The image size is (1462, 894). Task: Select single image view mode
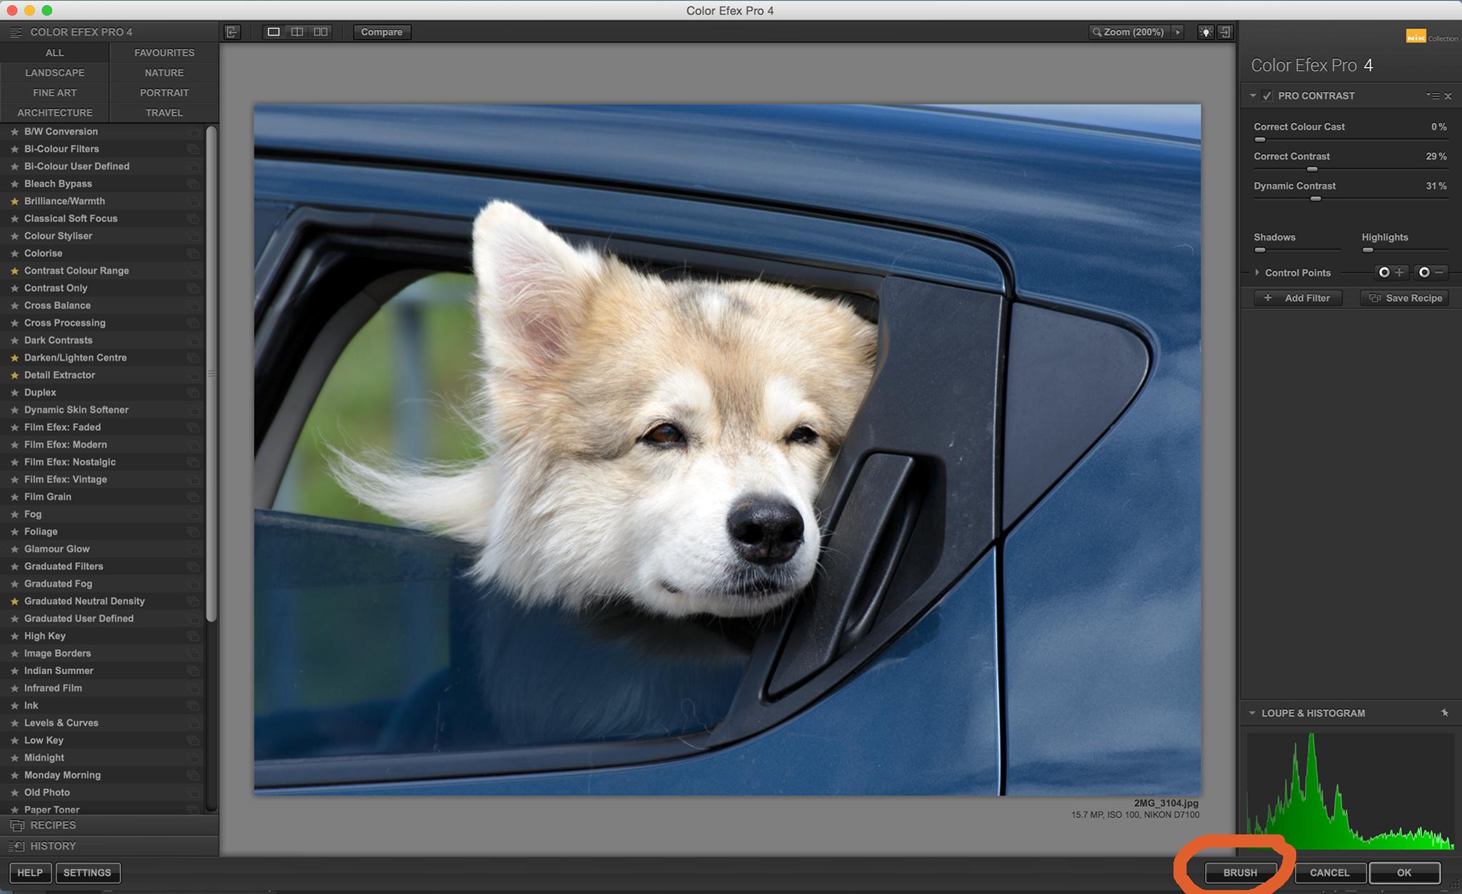(274, 32)
